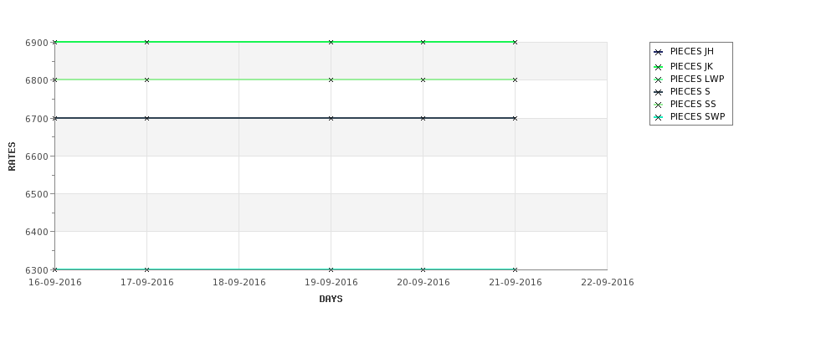Click the 22-09-2016 date axis label
This screenshot has width=816, height=359.
tap(608, 283)
